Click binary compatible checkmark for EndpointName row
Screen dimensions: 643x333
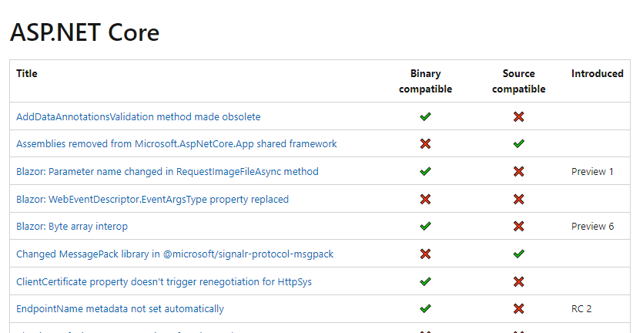[x=425, y=309]
